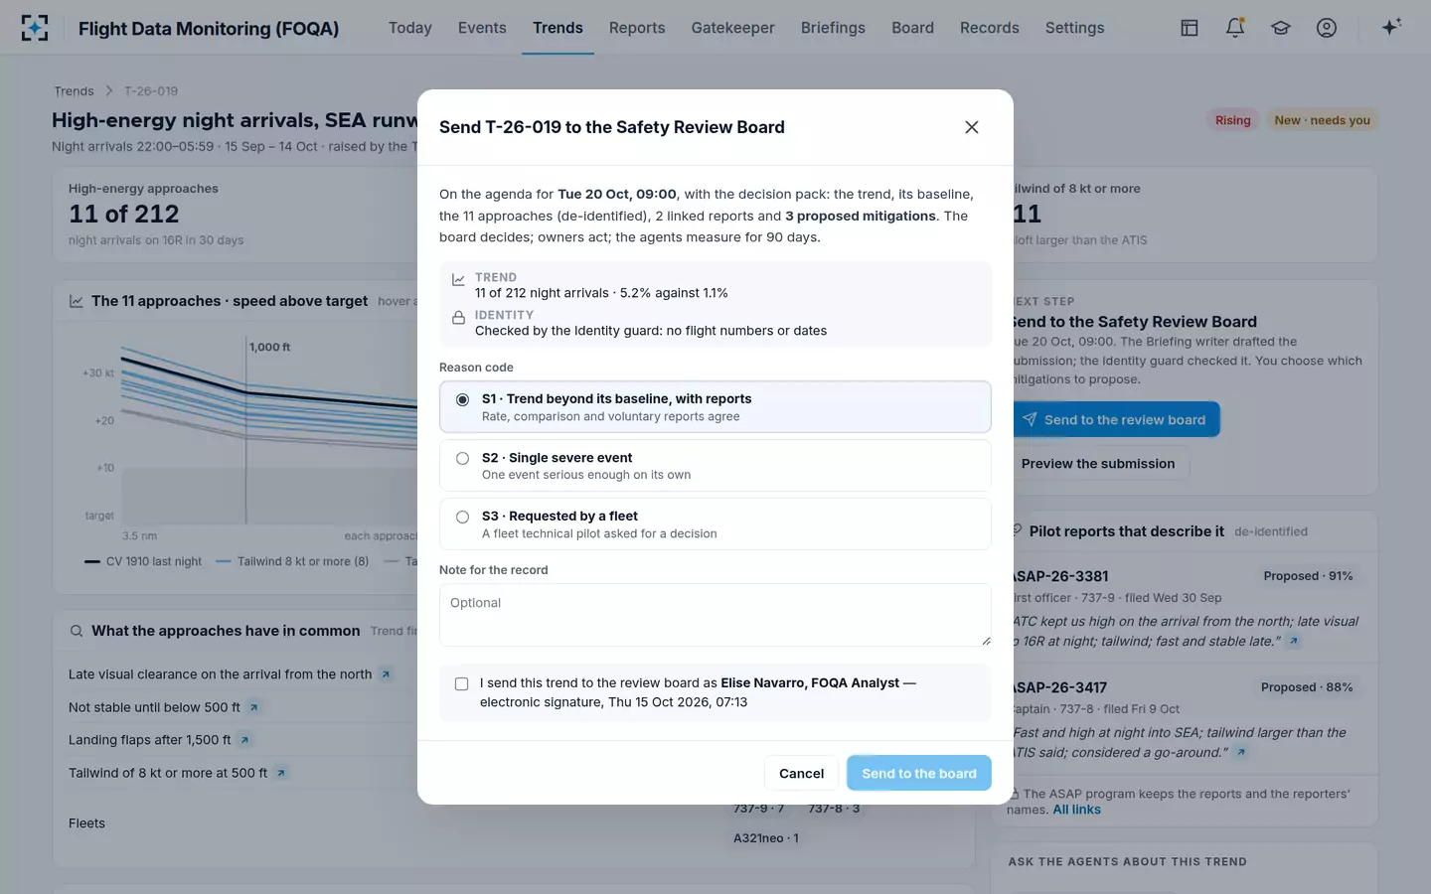
Task: Click the Proposed · 88% tag
Action: [1307, 687]
